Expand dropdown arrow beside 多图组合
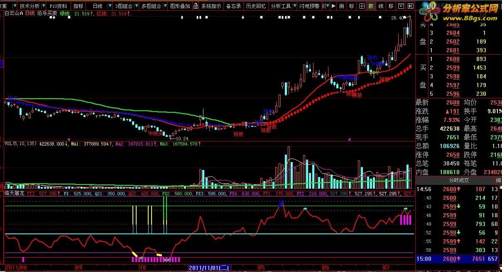 coord(165,6)
